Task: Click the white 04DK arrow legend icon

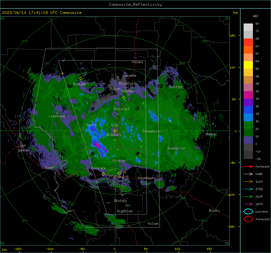Action: click(x=248, y=174)
